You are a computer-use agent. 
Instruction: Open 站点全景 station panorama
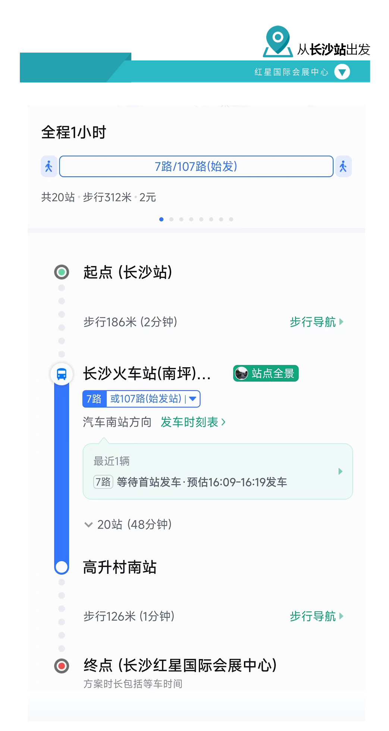pyautogui.click(x=266, y=374)
